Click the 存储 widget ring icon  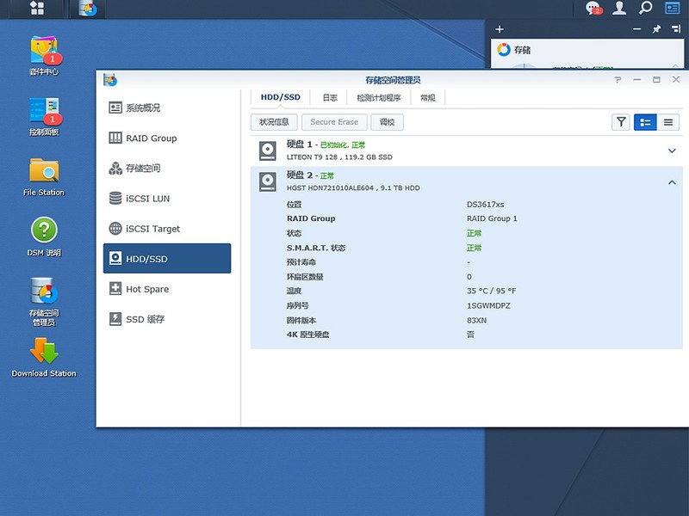pyautogui.click(x=504, y=50)
